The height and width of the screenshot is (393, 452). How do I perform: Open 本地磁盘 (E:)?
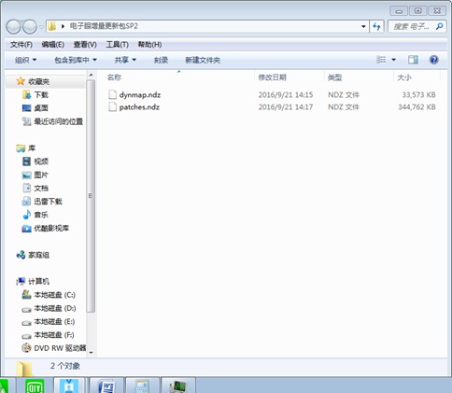pyautogui.click(x=54, y=321)
